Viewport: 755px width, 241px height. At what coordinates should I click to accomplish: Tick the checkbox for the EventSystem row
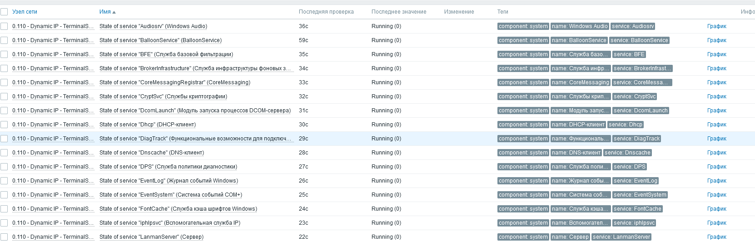[4, 195]
